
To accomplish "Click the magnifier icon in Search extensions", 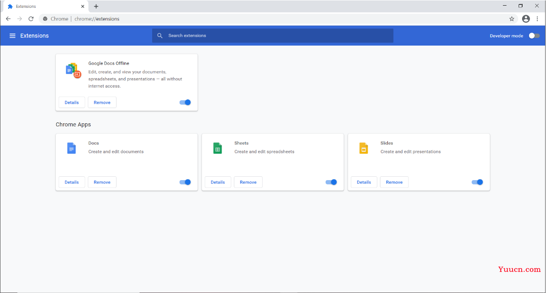I will coord(160,36).
